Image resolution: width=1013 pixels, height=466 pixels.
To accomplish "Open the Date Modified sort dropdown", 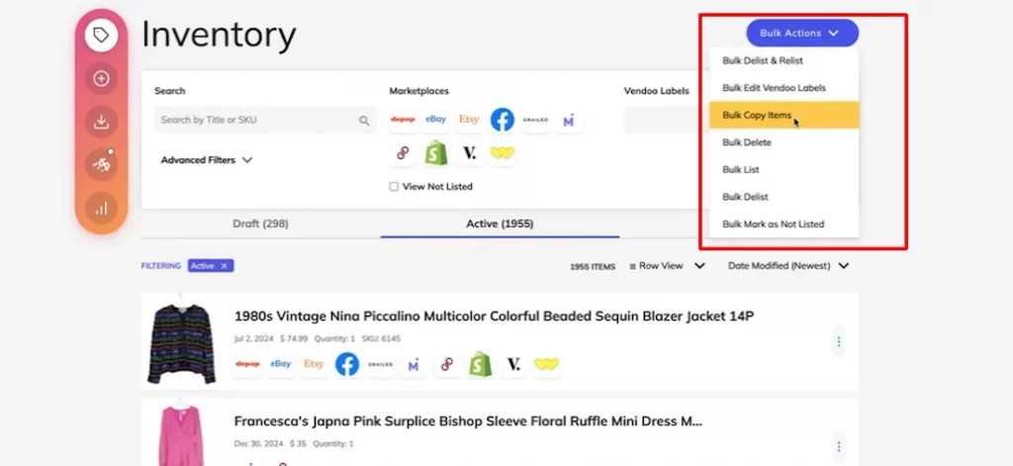I will coord(787,265).
